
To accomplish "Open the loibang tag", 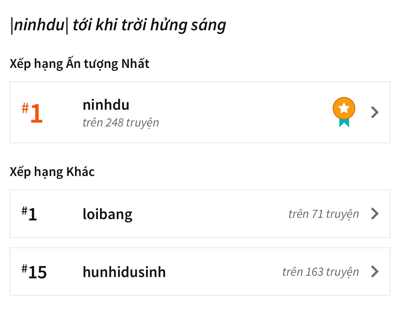I will click(108, 214).
